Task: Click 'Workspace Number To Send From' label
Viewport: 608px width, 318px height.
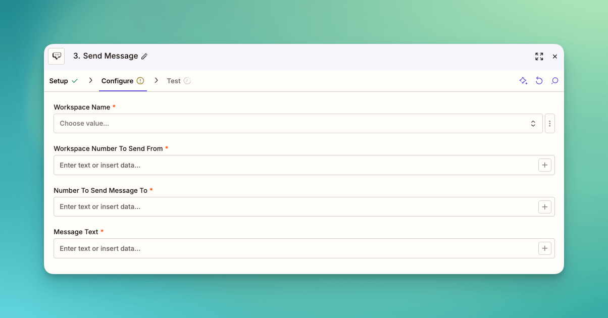Action: [108, 148]
